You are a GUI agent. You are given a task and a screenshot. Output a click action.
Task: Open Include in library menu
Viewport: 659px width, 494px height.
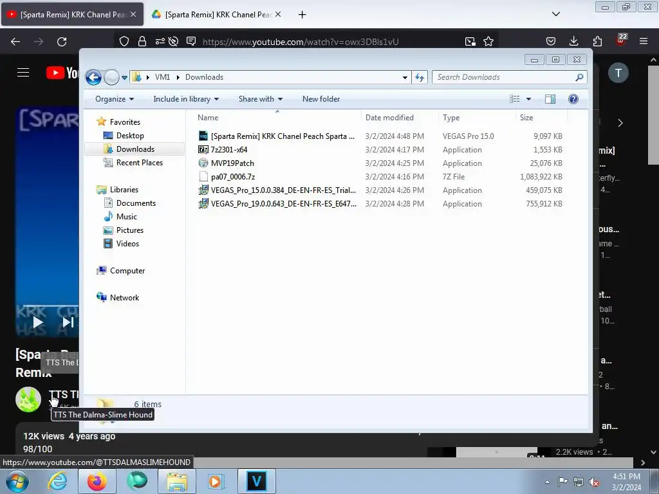point(186,99)
